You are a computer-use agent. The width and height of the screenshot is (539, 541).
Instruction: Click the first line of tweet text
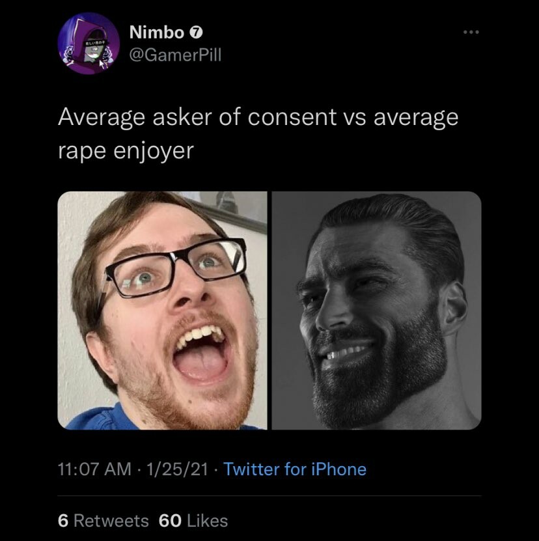[x=258, y=118]
